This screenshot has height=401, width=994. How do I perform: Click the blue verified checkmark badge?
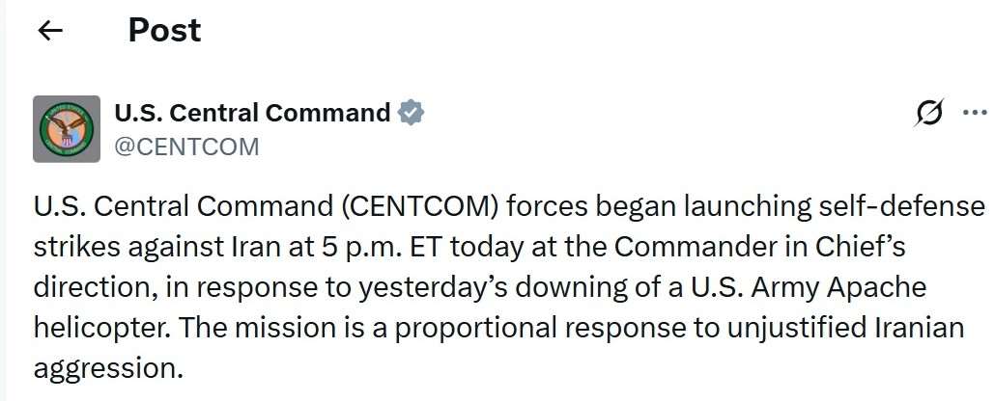pyautogui.click(x=411, y=113)
